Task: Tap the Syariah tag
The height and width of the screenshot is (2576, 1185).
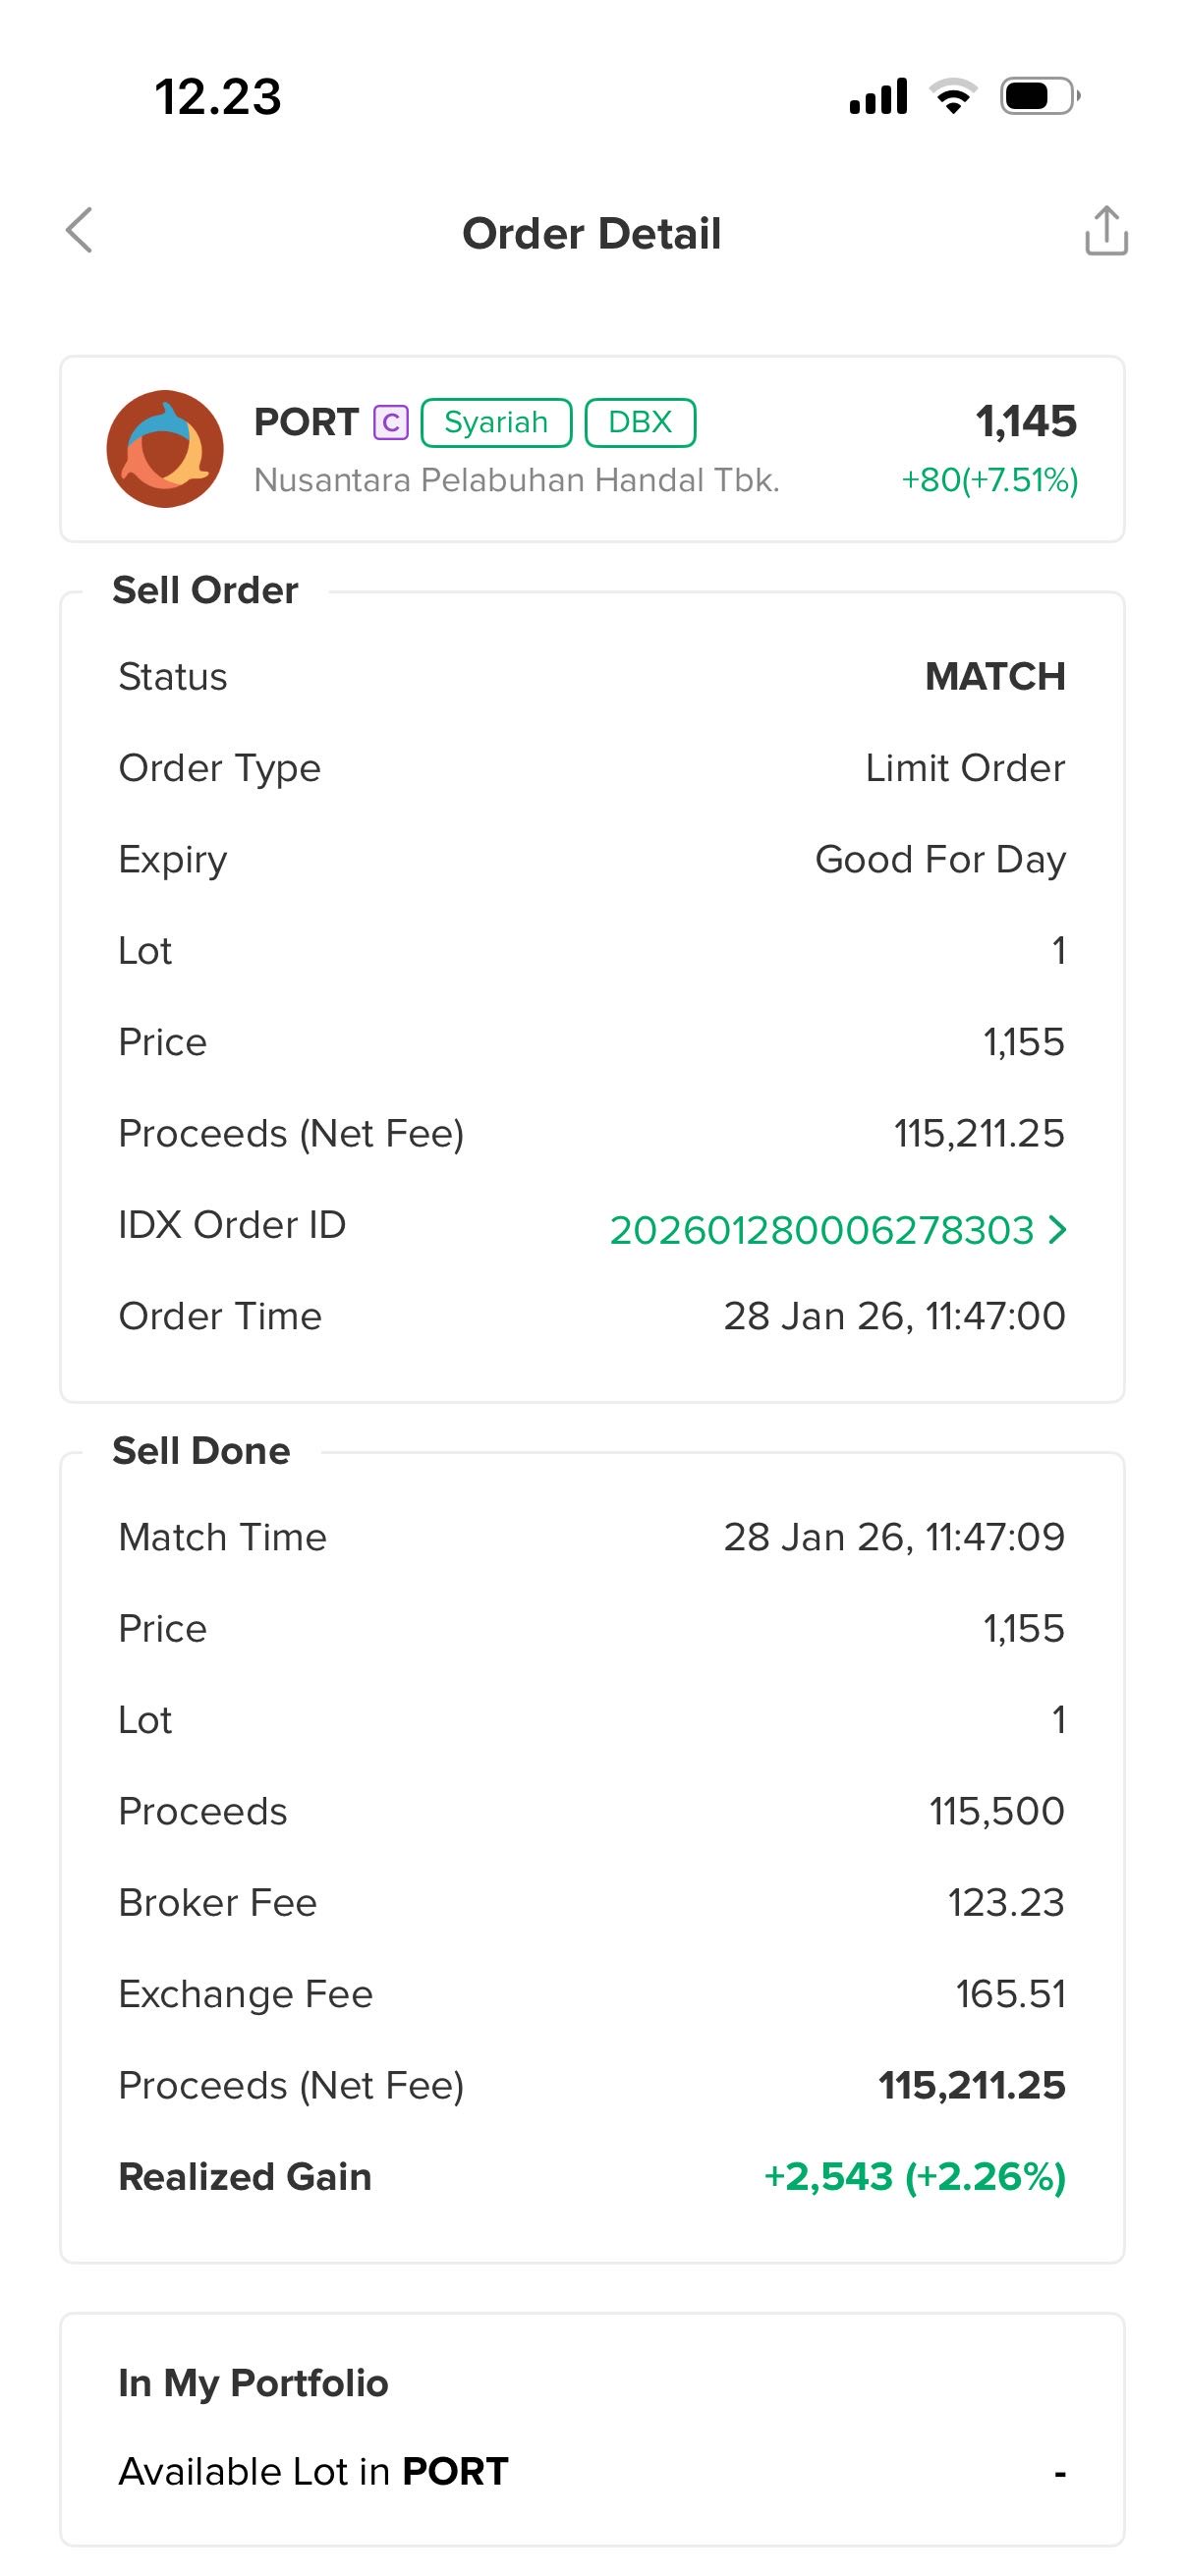Action: (x=496, y=423)
